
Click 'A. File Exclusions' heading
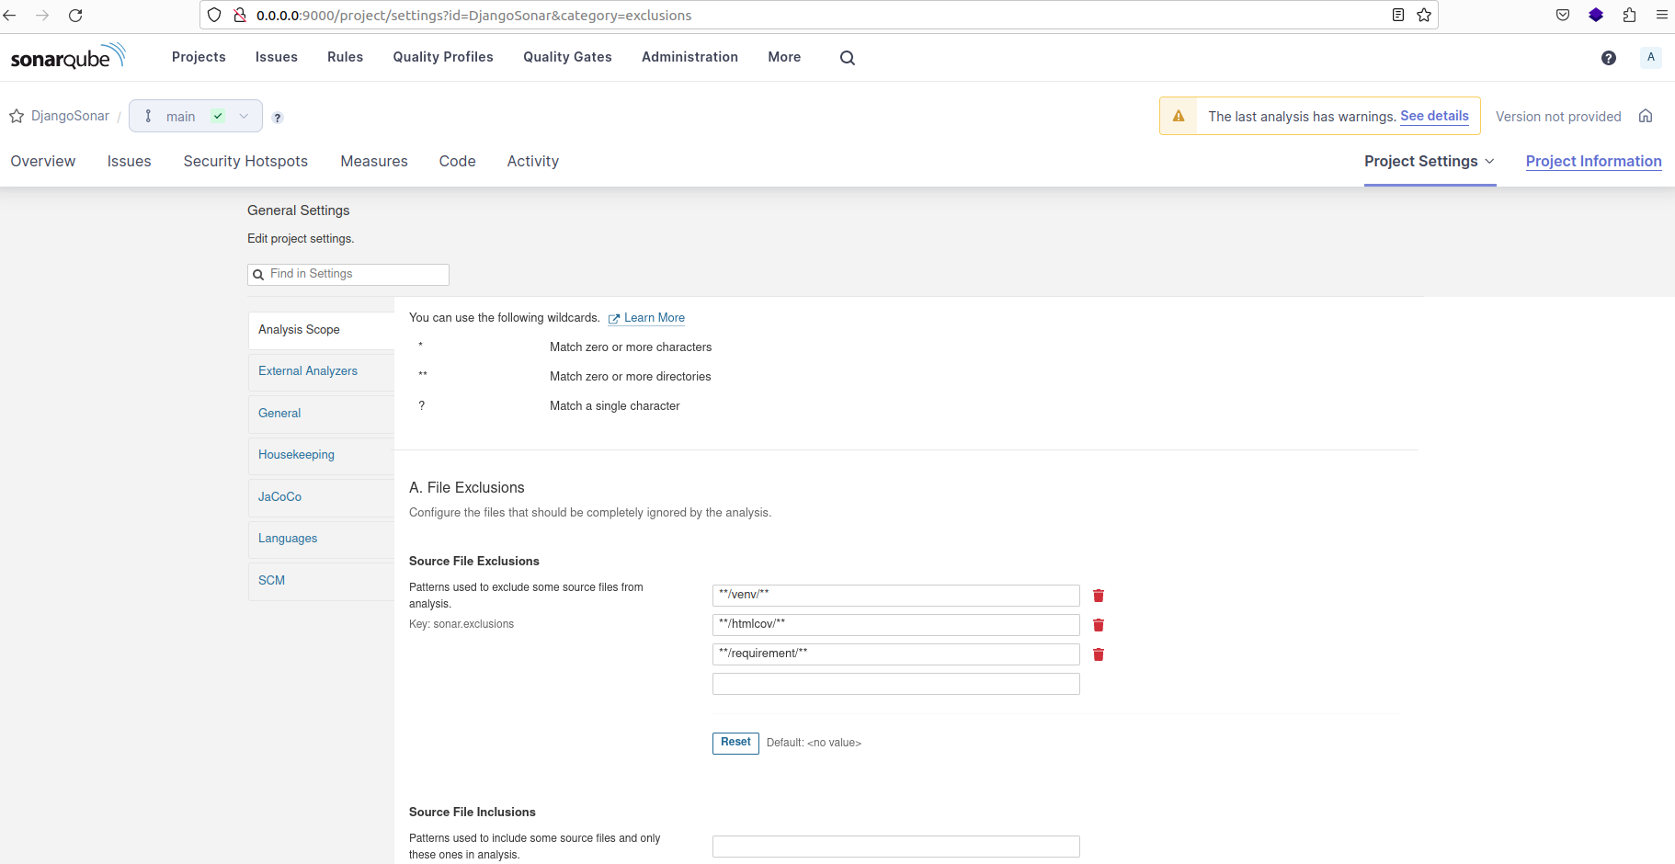point(467,488)
